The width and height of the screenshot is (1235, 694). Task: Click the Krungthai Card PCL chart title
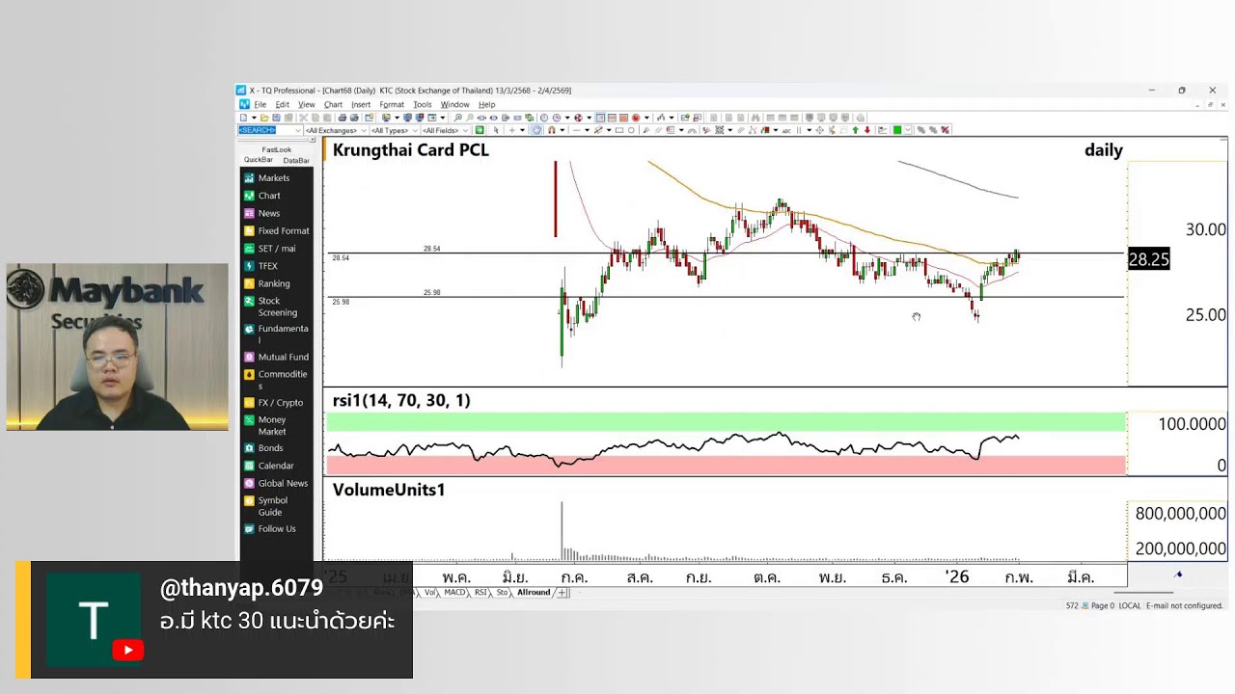click(411, 150)
